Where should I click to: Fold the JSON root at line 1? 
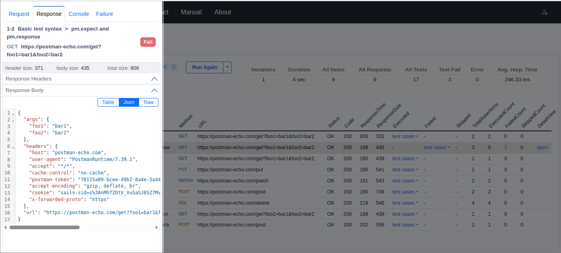(13, 113)
